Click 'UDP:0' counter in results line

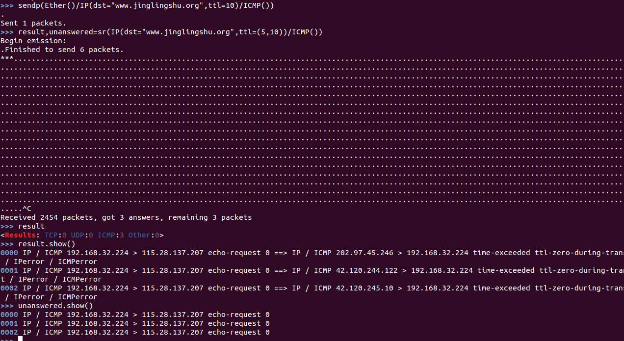(x=82, y=235)
